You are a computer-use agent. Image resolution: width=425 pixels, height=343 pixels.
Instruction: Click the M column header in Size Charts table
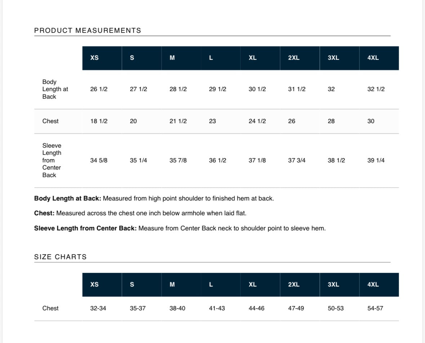click(x=172, y=285)
